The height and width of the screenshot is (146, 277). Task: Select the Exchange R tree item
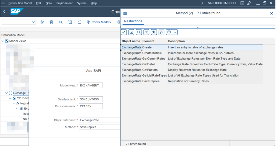(x=21, y=93)
